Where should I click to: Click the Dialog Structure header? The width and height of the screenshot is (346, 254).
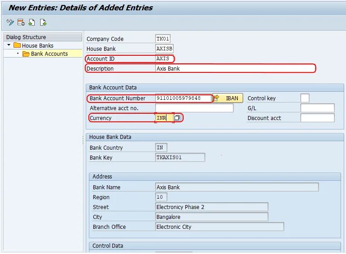(x=43, y=37)
